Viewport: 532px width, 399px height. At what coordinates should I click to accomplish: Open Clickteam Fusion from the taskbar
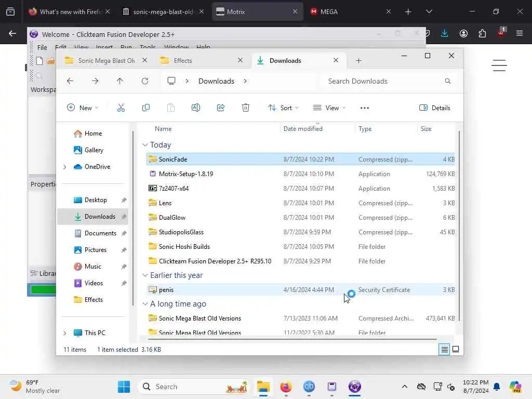(354, 387)
